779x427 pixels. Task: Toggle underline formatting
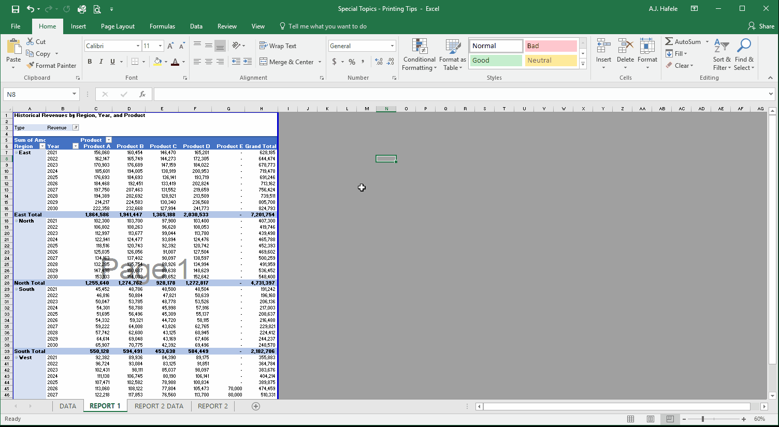pyautogui.click(x=112, y=62)
